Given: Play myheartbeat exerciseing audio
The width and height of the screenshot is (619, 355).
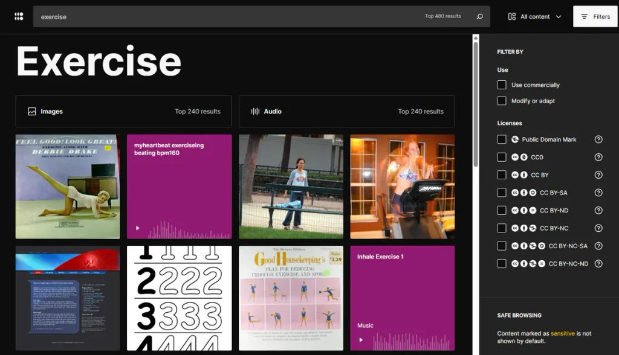Looking at the screenshot, I should click(137, 228).
